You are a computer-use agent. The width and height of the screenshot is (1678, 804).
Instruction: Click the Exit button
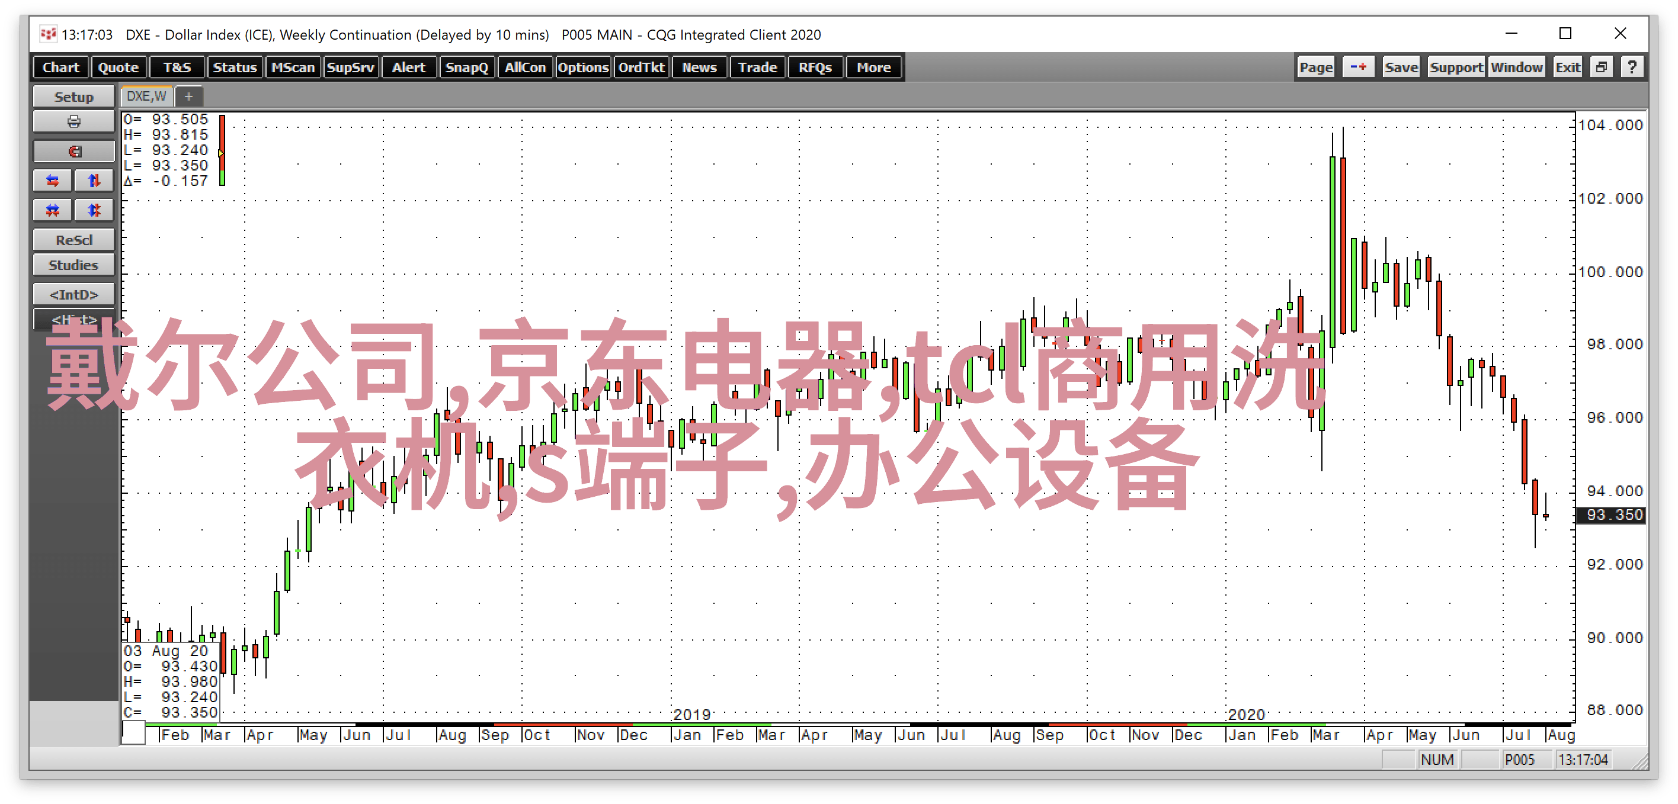pyautogui.click(x=1567, y=67)
